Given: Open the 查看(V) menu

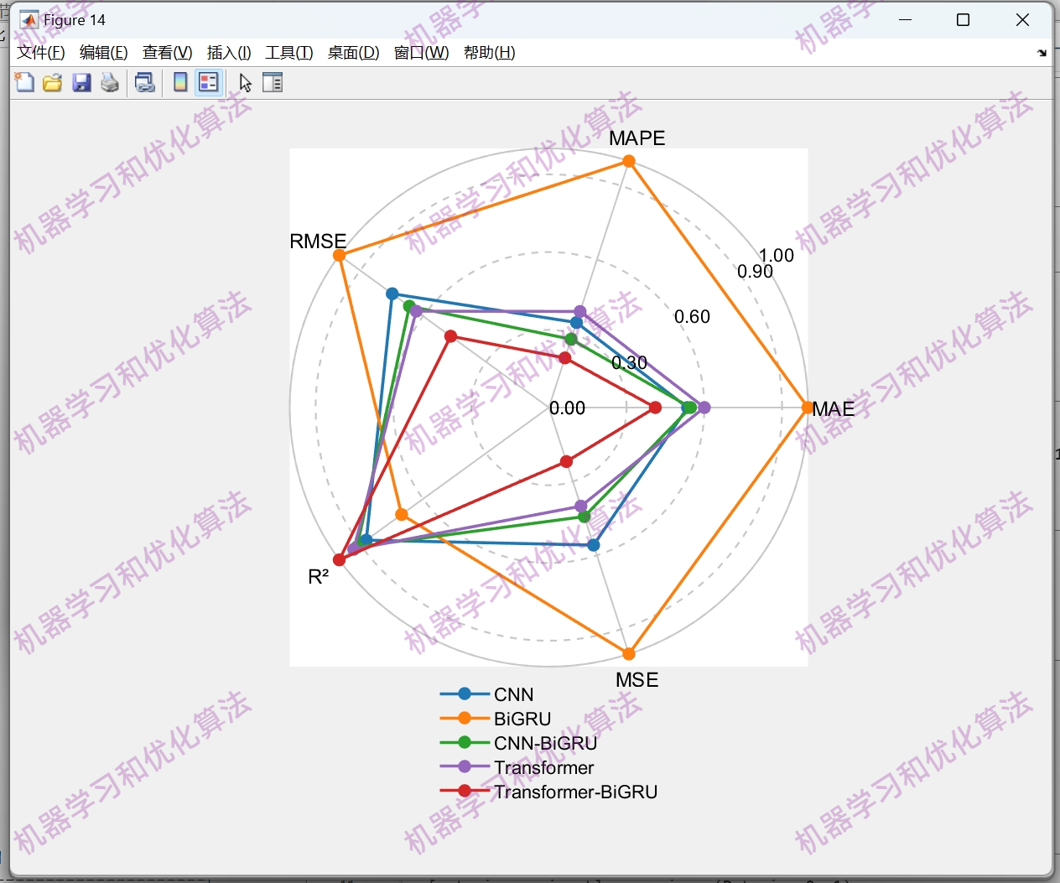Looking at the screenshot, I should pyautogui.click(x=166, y=52).
